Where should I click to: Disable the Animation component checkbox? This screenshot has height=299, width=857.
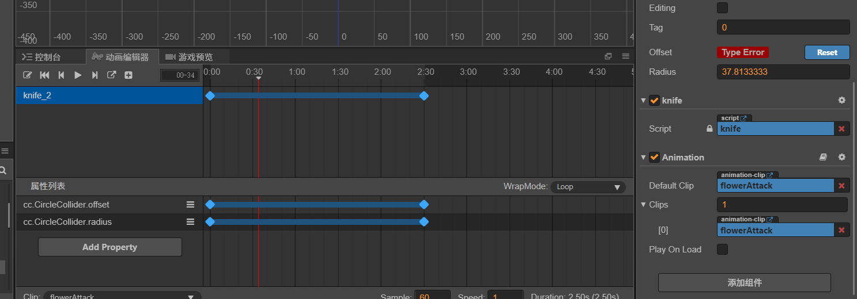click(x=654, y=157)
